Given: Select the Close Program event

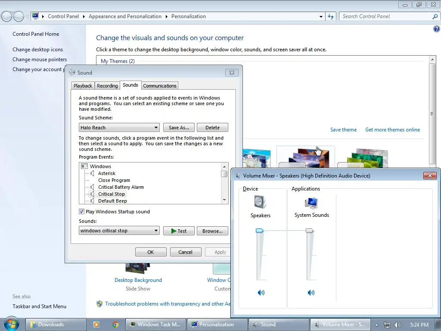Looking at the screenshot, I should 114,180.
